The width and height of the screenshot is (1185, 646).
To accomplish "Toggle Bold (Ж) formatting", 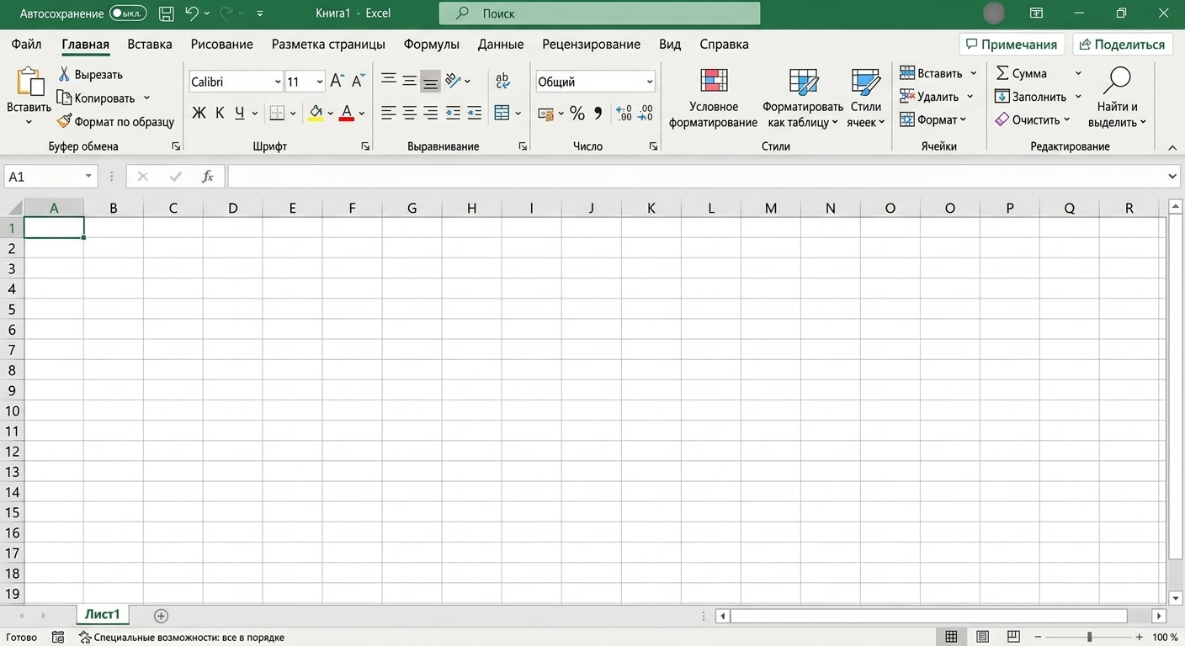I will tap(199, 113).
